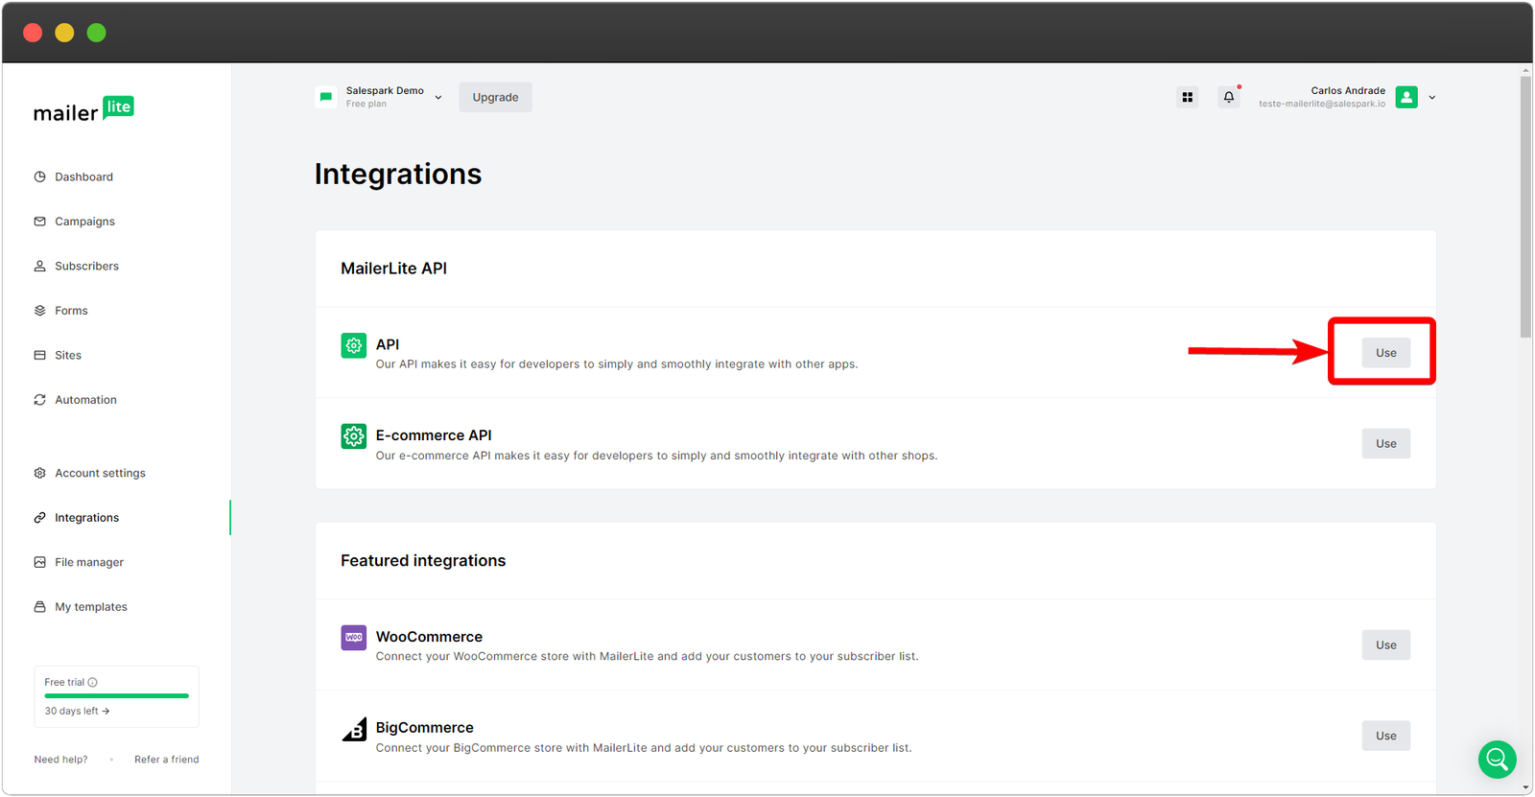Click Use button for WooCommerce
The height and width of the screenshot is (797, 1535).
click(x=1385, y=645)
